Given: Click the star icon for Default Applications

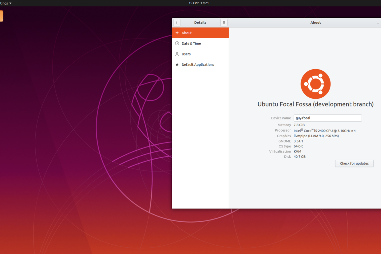Looking at the screenshot, I should [177, 65].
